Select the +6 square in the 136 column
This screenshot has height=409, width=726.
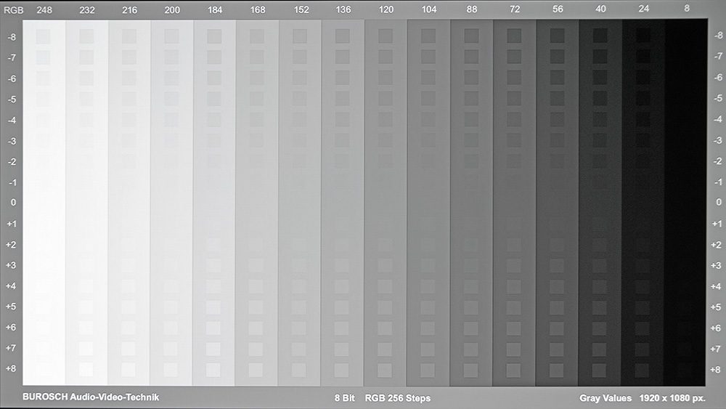coord(343,328)
